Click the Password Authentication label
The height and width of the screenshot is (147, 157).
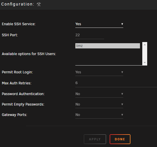(23, 94)
